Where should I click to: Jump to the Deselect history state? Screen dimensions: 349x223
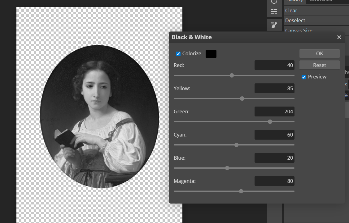click(295, 20)
